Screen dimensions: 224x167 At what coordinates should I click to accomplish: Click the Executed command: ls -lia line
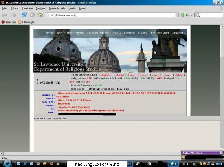click(x=50, y=118)
